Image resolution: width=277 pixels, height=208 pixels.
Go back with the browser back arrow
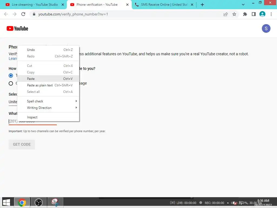(x=6, y=14)
